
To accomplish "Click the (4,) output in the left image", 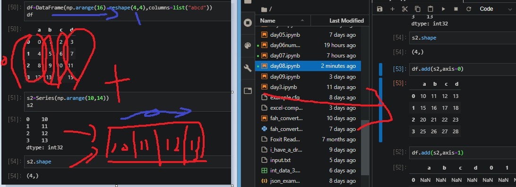I will (x=33, y=176).
